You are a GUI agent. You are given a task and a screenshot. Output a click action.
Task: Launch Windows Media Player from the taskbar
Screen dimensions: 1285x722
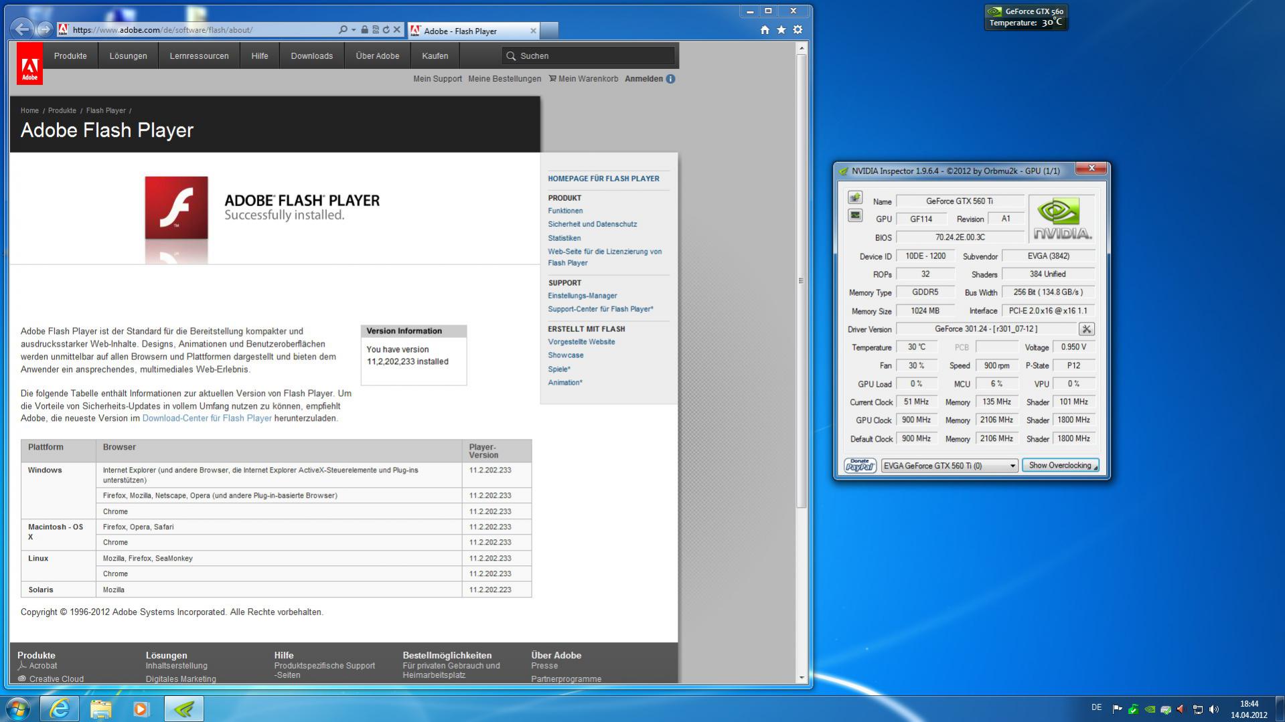click(141, 709)
